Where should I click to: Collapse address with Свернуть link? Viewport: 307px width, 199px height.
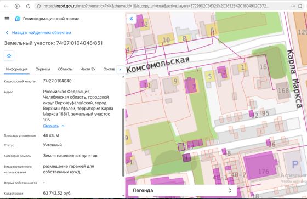50,126
